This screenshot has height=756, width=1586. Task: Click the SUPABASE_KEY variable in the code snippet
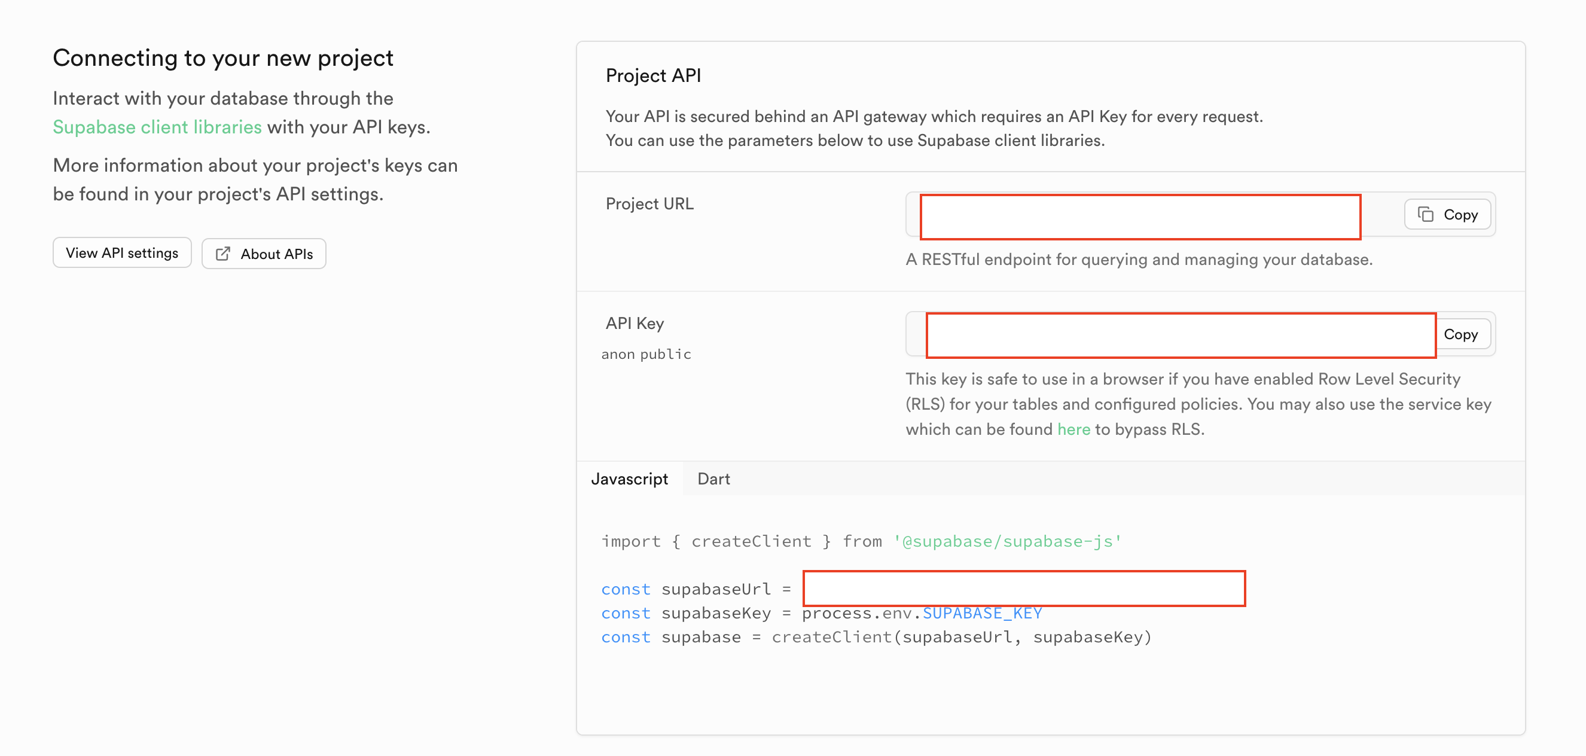[x=982, y=613]
